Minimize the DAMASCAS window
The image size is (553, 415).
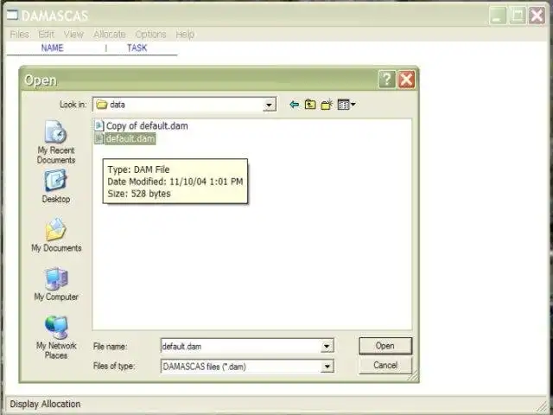click(x=498, y=16)
